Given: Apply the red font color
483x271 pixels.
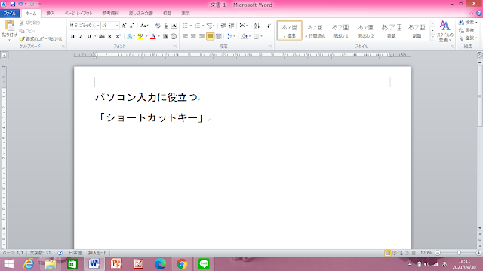Looking at the screenshot, I should click(x=153, y=36).
